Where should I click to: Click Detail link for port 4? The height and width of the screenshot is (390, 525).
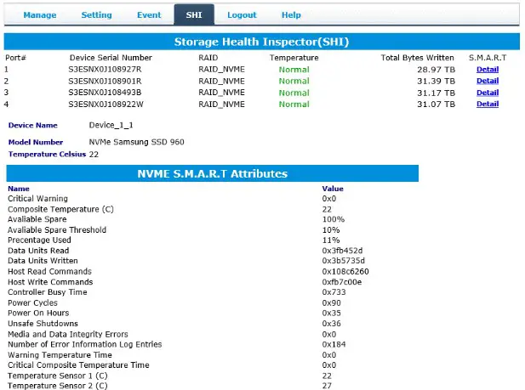[487, 105]
